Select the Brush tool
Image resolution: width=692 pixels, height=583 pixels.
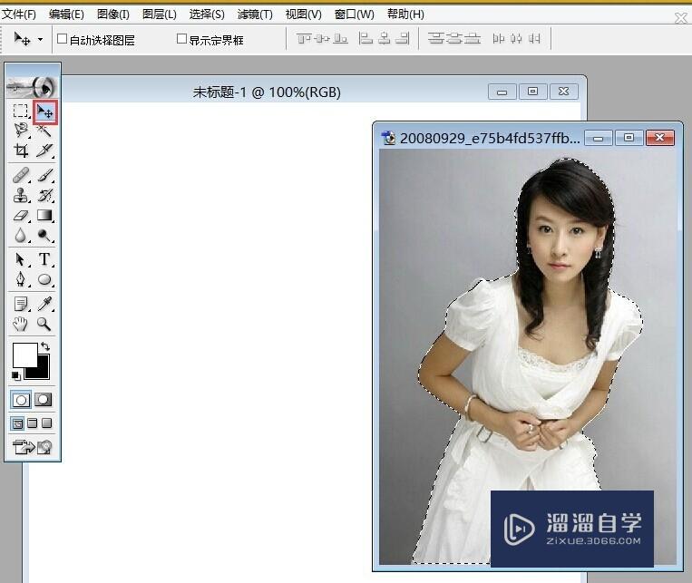[x=44, y=175]
